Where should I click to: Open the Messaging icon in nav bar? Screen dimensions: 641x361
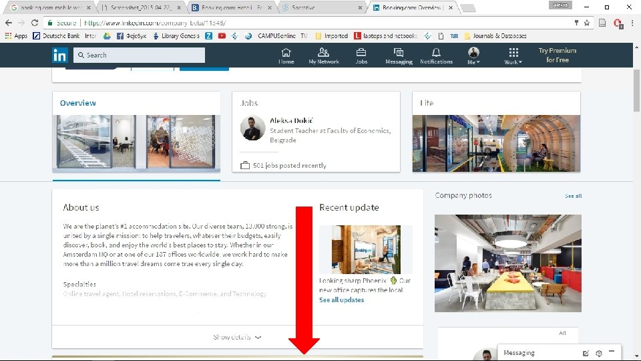click(x=399, y=56)
